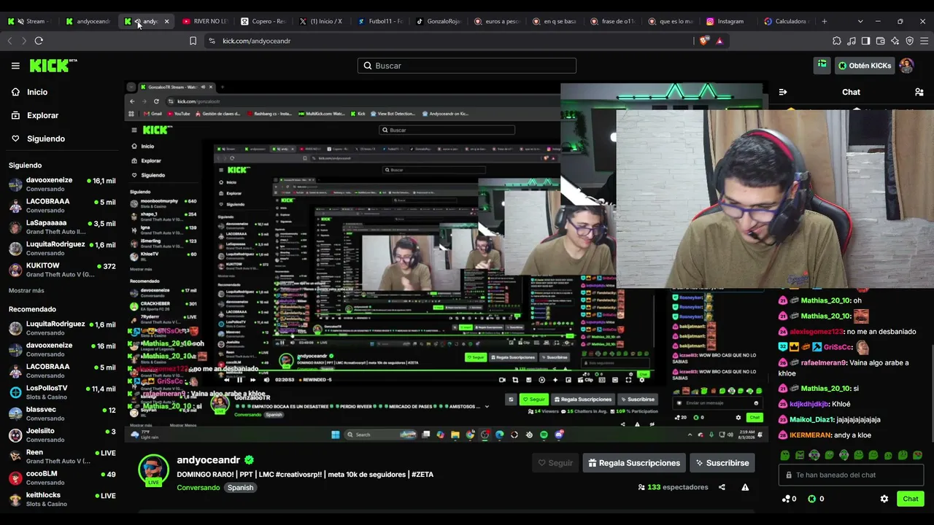Click username kdjkdhjdkjb in chat
The height and width of the screenshot is (525, 934).
[808, 404]
